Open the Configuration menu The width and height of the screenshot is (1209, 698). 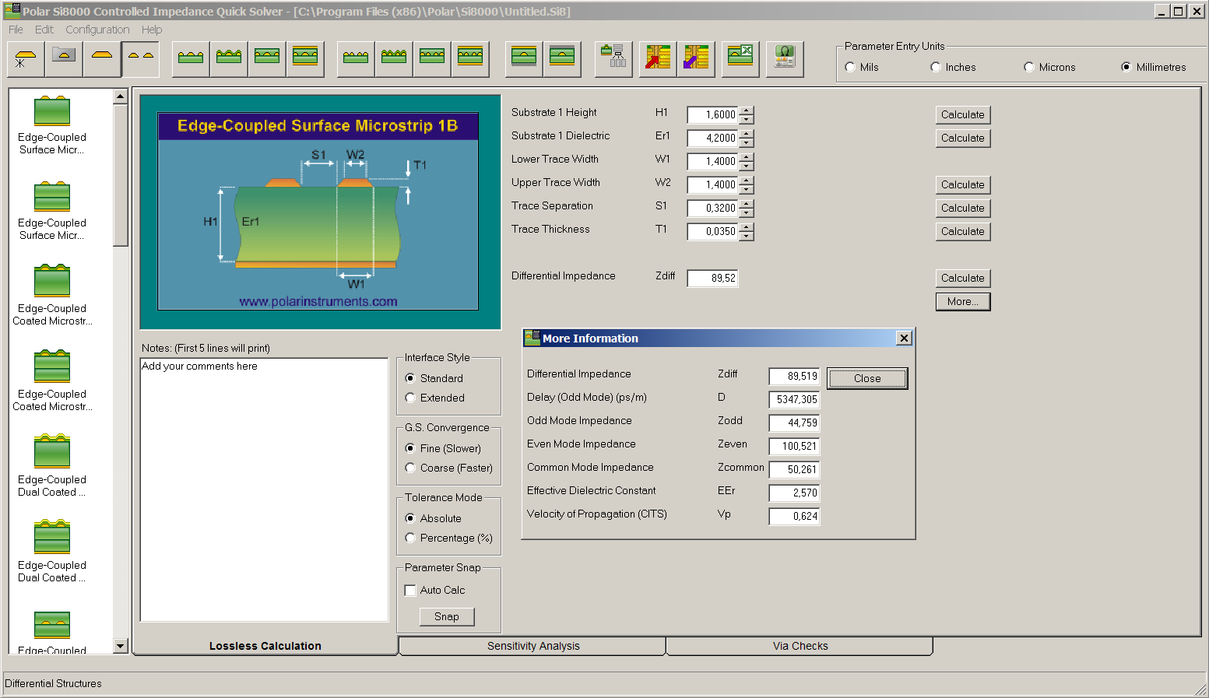tap(97, 30)
